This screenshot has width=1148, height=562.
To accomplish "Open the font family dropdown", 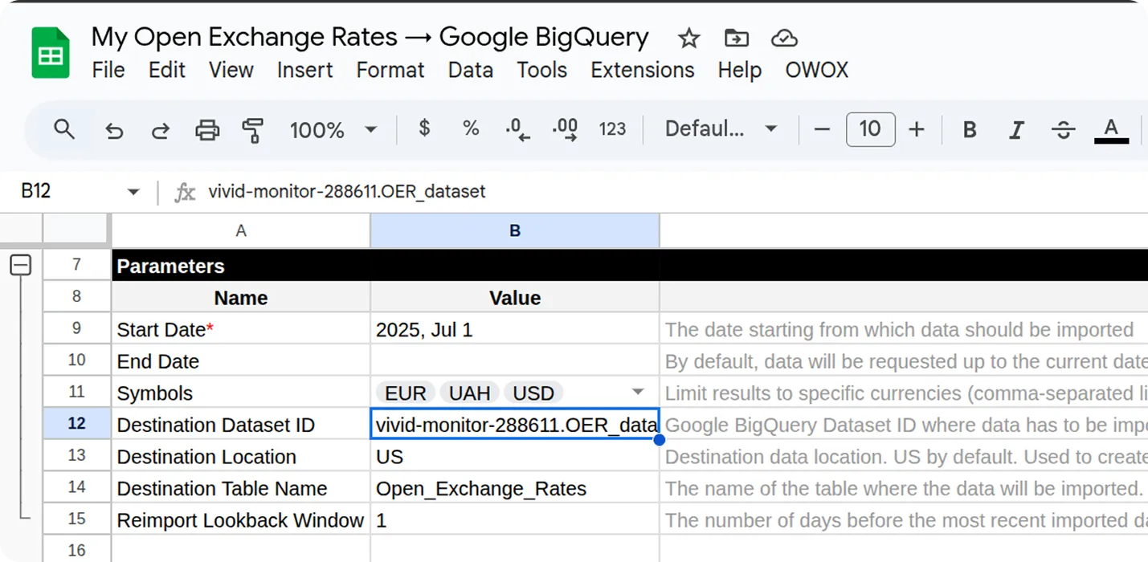I will [x=721, y=129].
